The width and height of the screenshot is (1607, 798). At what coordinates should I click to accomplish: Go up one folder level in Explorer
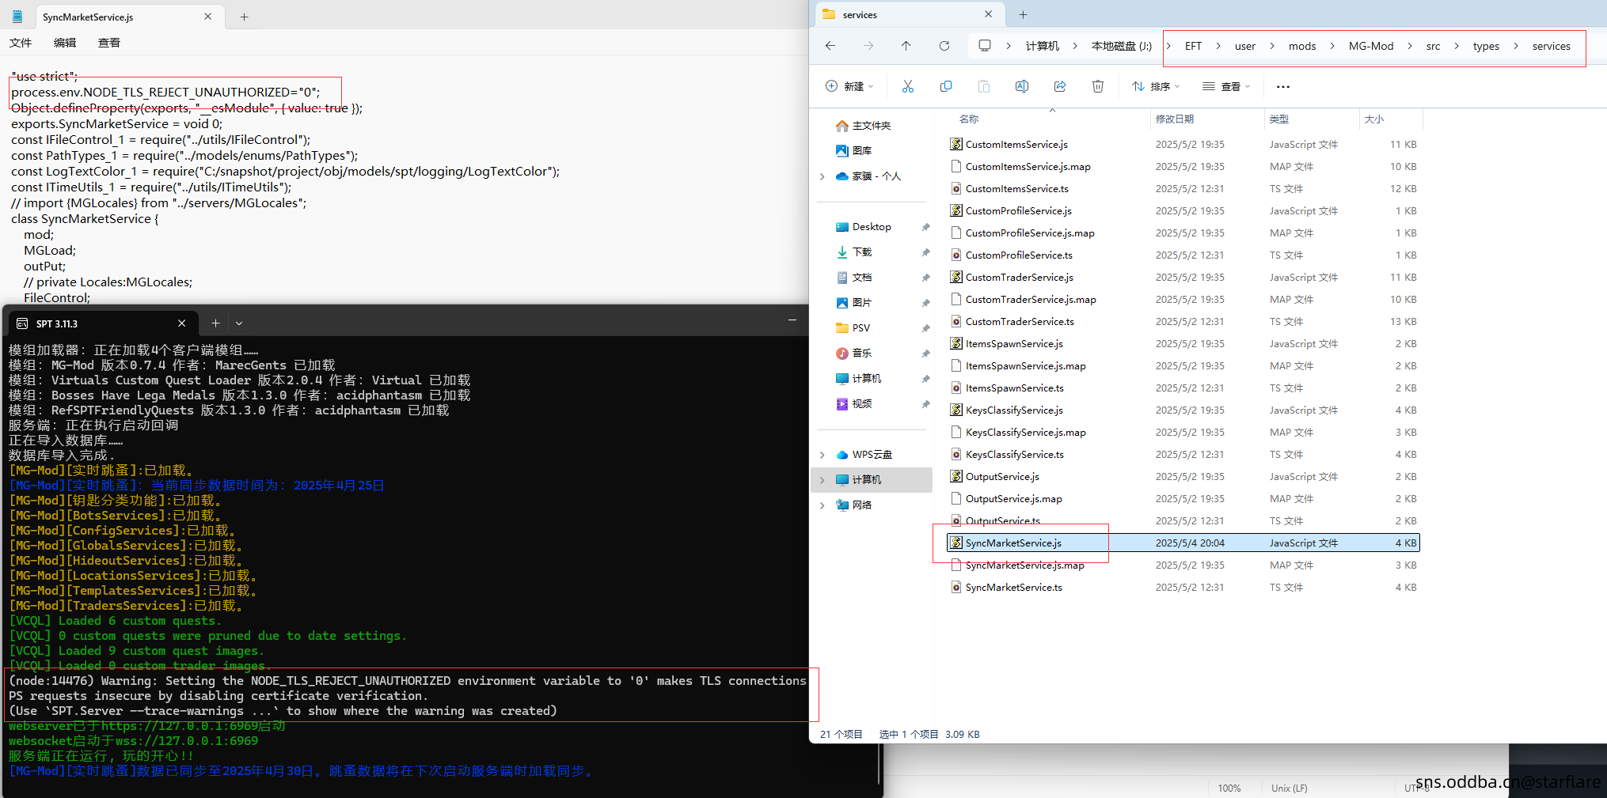click(x=906, y=46)
